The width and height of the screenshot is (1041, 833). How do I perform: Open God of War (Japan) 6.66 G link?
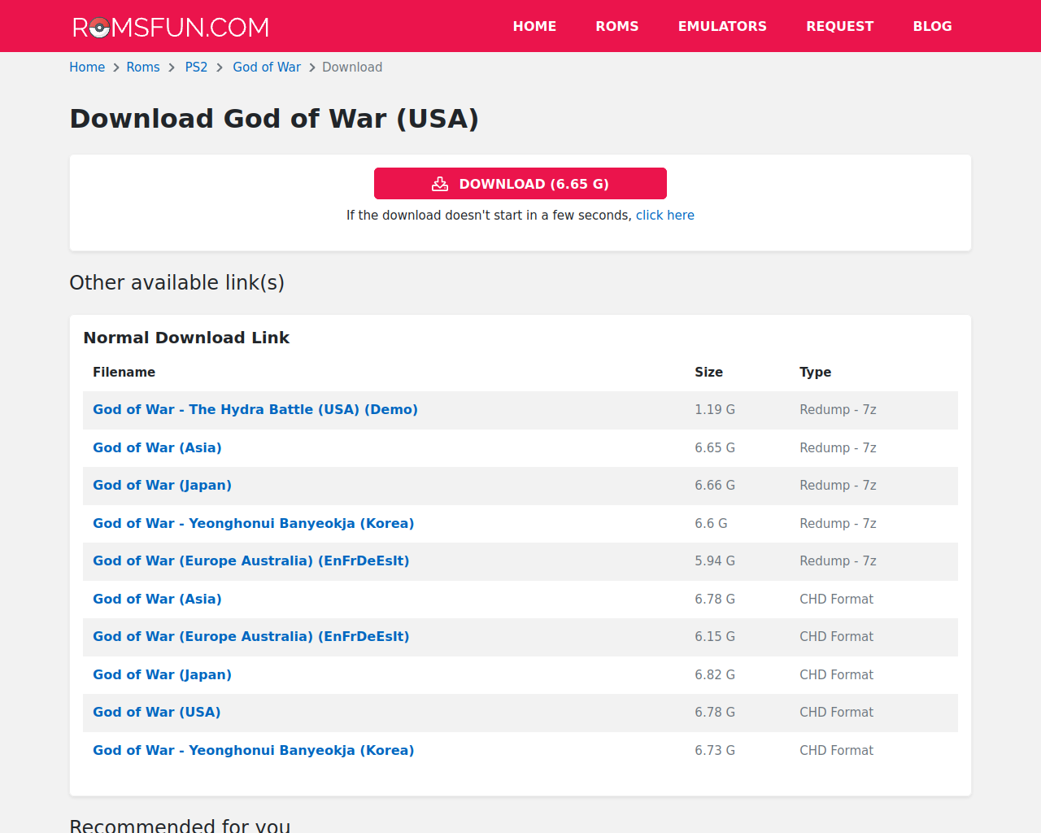pyautogui.click(x=162, y=486)
